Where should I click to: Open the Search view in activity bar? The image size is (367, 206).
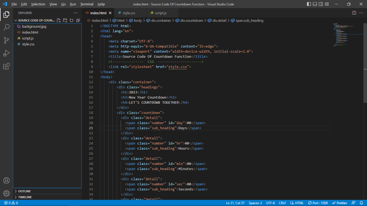click(6, 27)
